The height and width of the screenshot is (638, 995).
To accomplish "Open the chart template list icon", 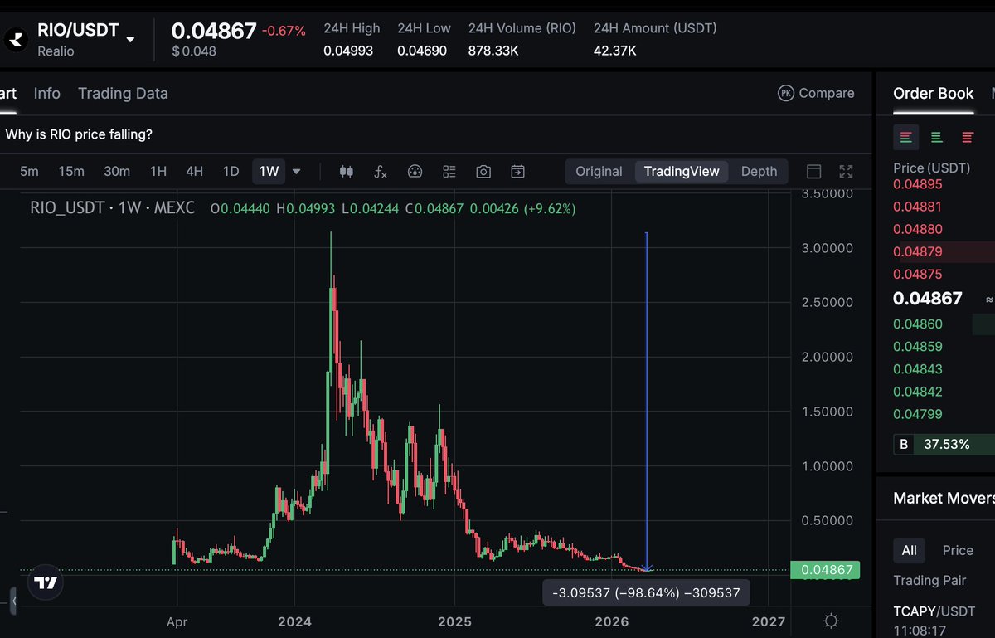I will pyautogui.click(x=449, y=172).
